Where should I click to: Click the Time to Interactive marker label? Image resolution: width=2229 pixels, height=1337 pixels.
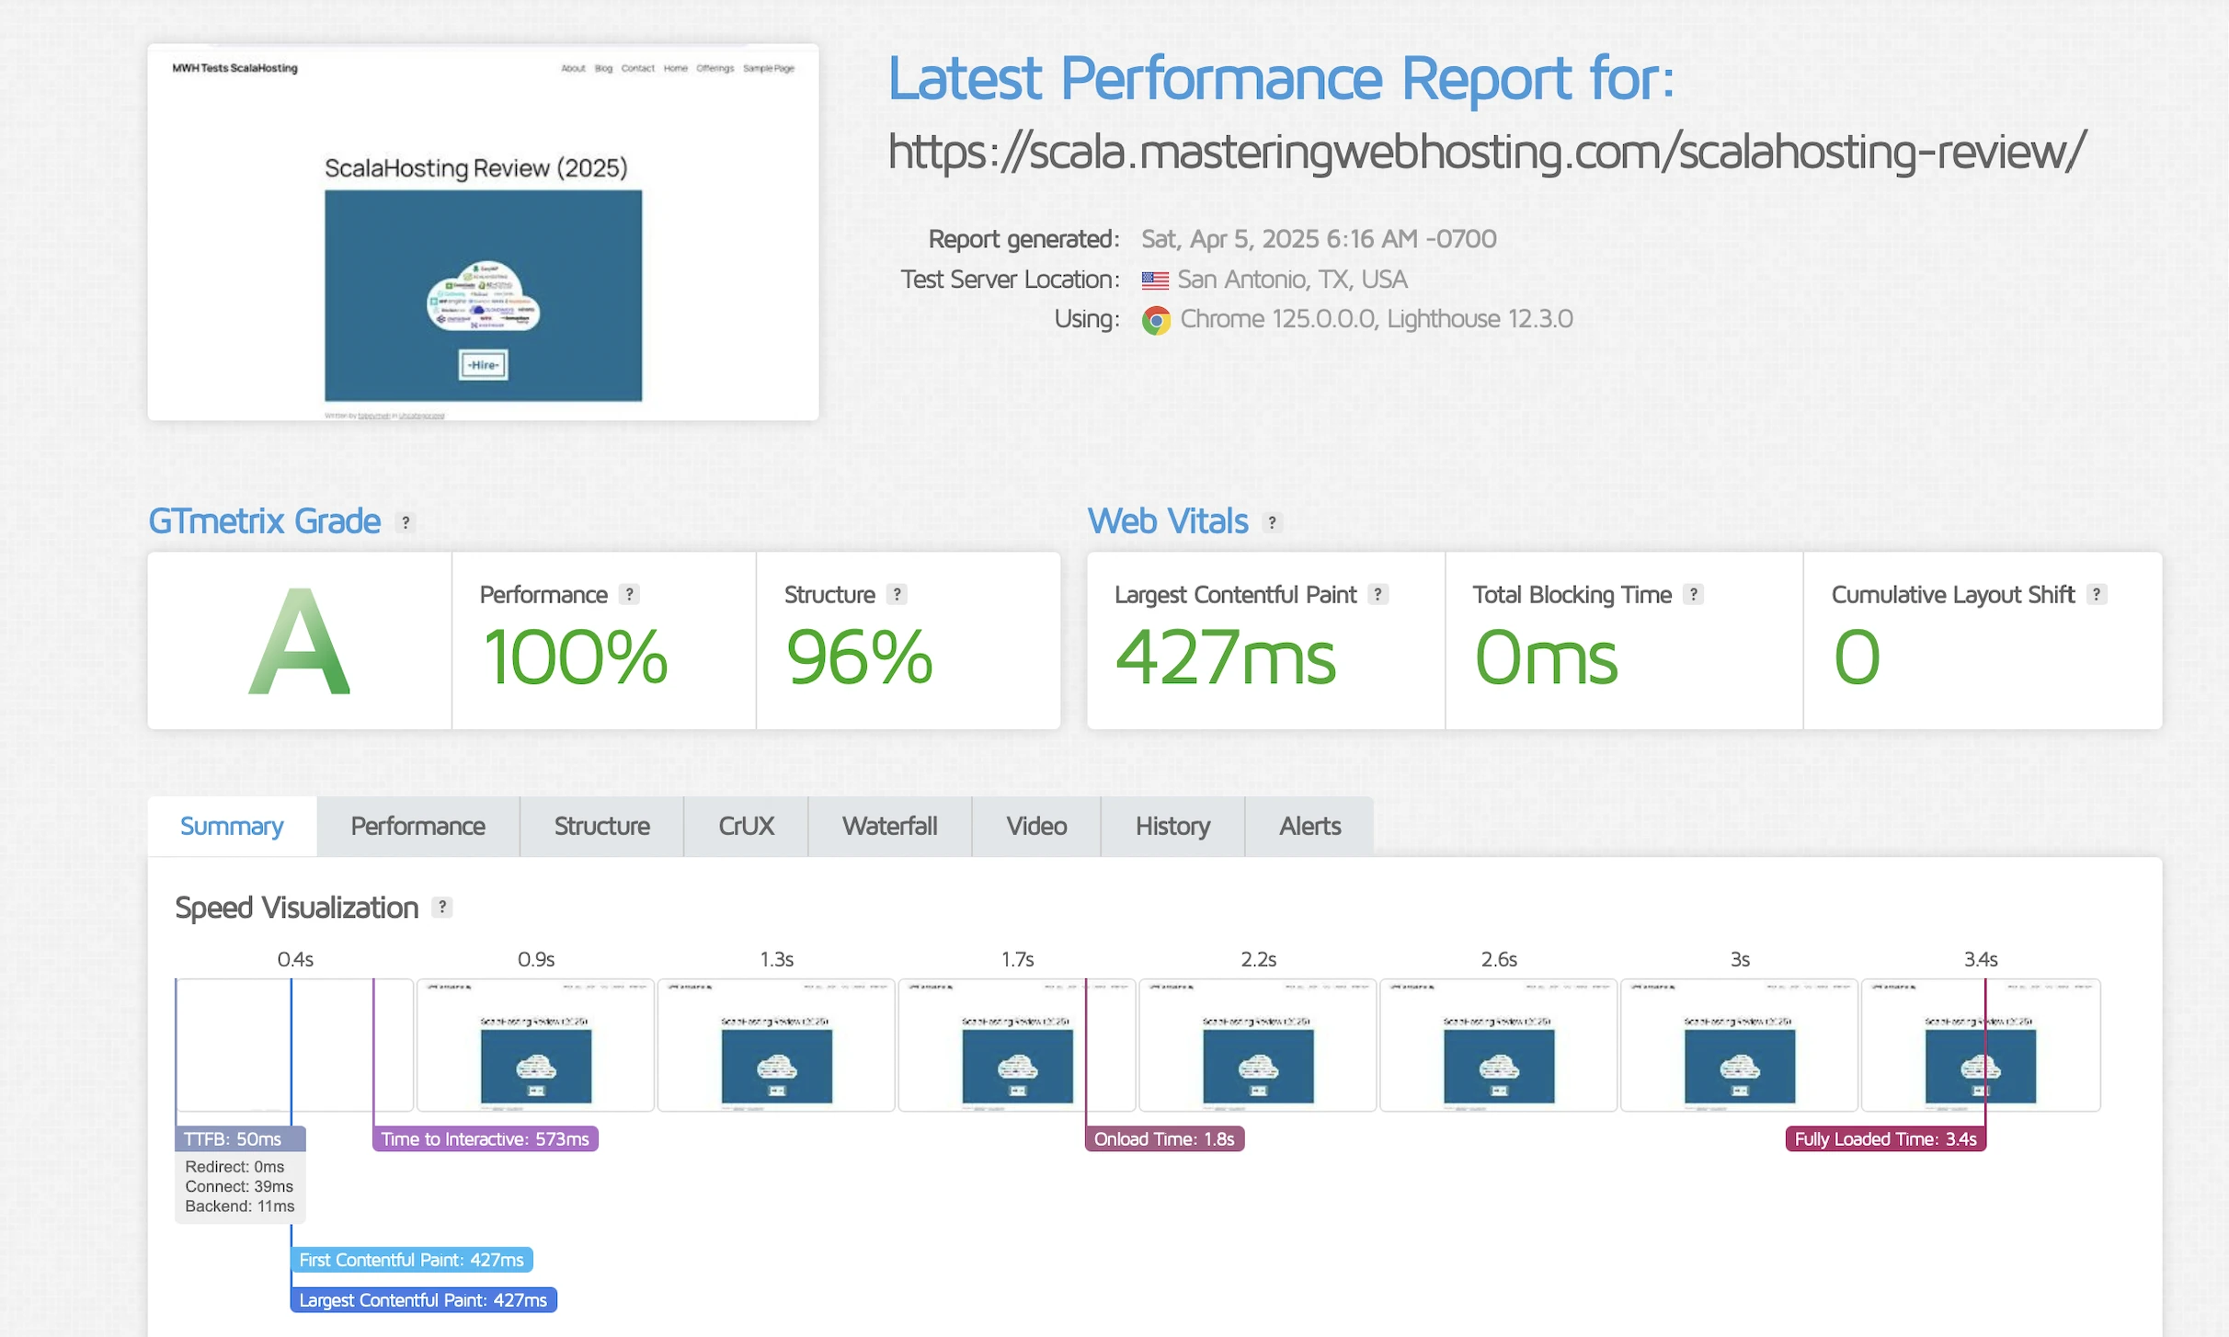click(485, 1138)
